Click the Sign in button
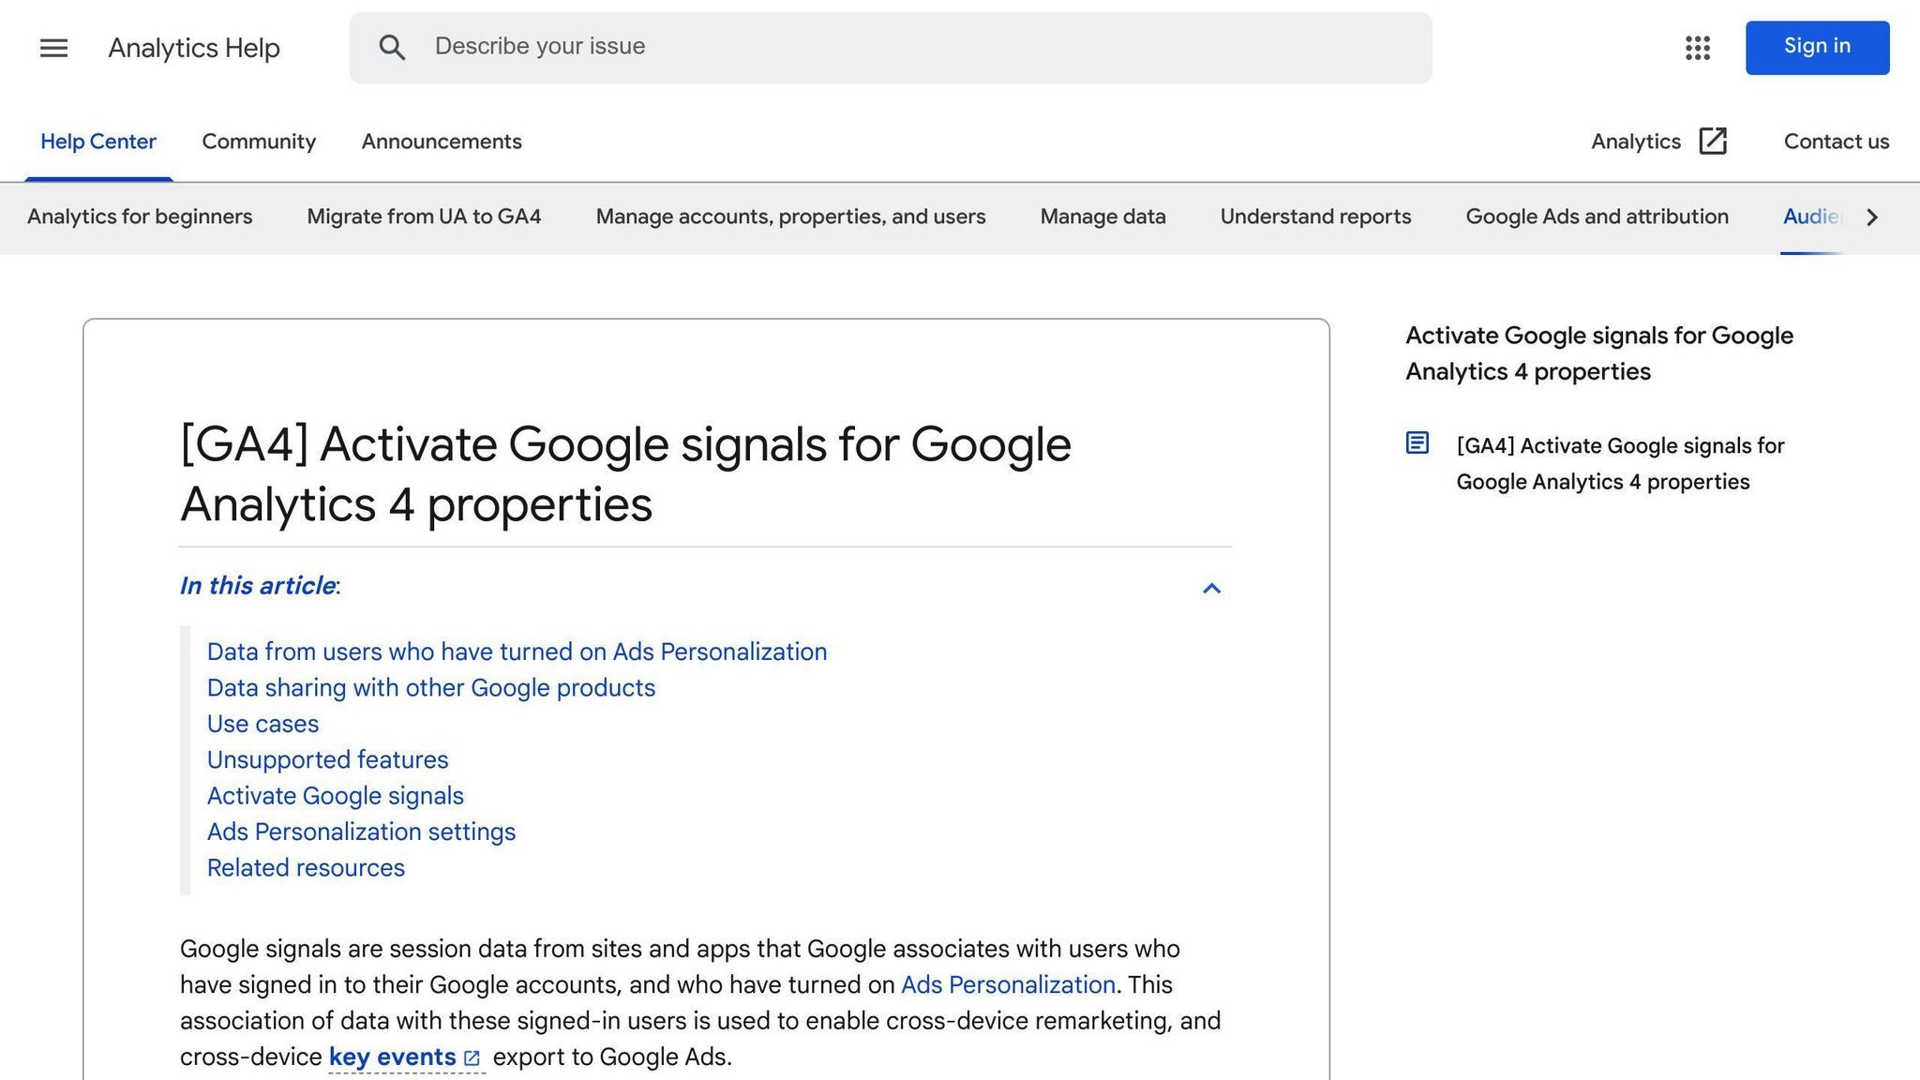 [1816, 47]
